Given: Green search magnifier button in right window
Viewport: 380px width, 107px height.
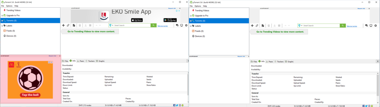Looking at the screenshot, I should (x=343, y=26).
